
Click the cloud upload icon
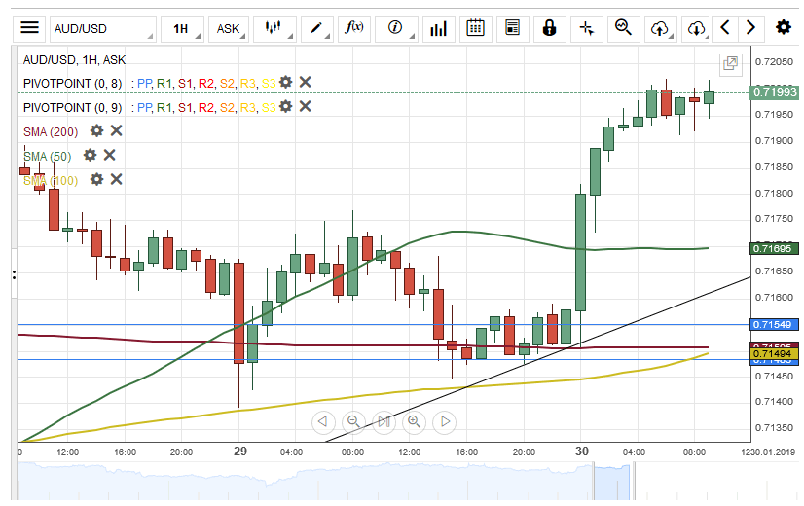click(660, 28)
